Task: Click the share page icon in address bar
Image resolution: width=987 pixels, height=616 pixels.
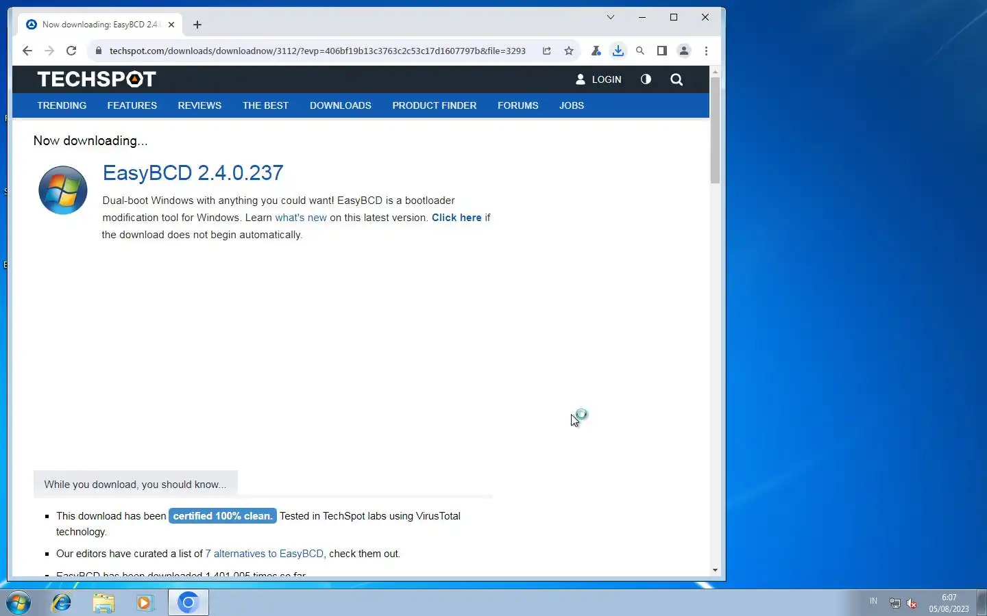Action: pyautogui.click(x=547, y=51)
